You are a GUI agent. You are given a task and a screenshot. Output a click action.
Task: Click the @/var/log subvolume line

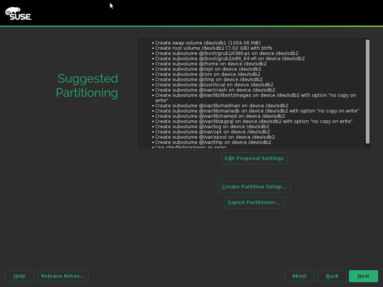point(212,127)
